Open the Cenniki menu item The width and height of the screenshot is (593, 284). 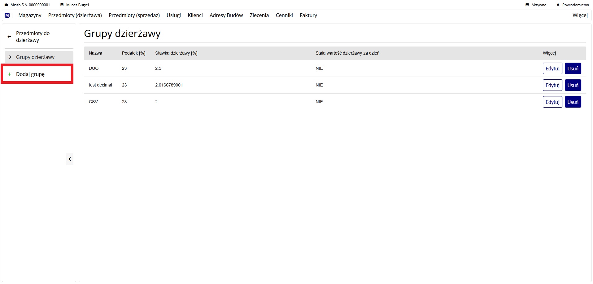(x=284, y=15)
